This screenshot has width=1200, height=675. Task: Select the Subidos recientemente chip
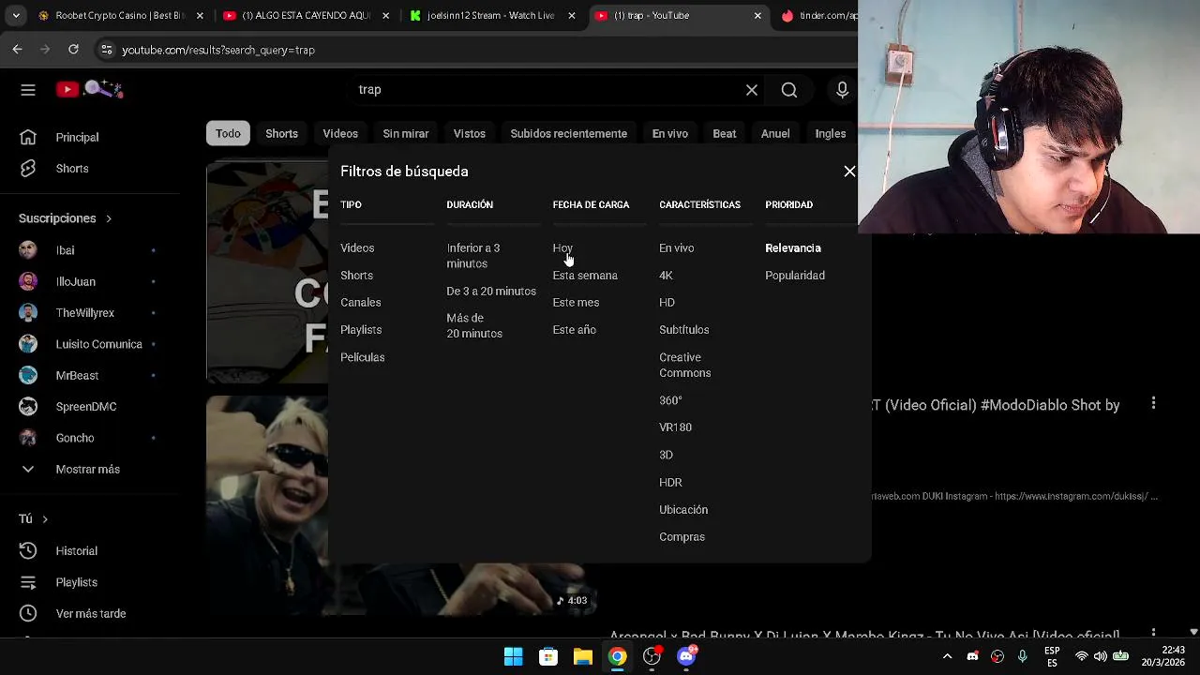pyautogui.click(x=569, y=133)
